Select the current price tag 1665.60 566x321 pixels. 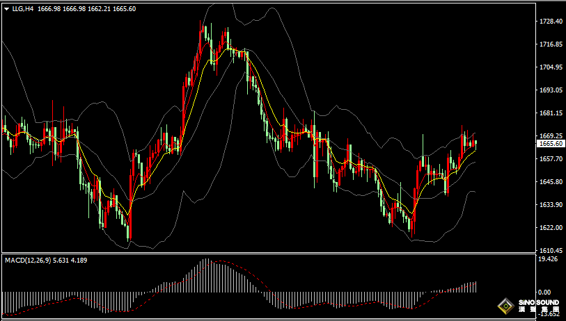click(x=551, y=143)
